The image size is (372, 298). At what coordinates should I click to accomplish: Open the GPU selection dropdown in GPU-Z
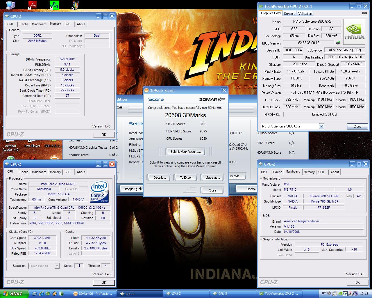tap(321, 126)
